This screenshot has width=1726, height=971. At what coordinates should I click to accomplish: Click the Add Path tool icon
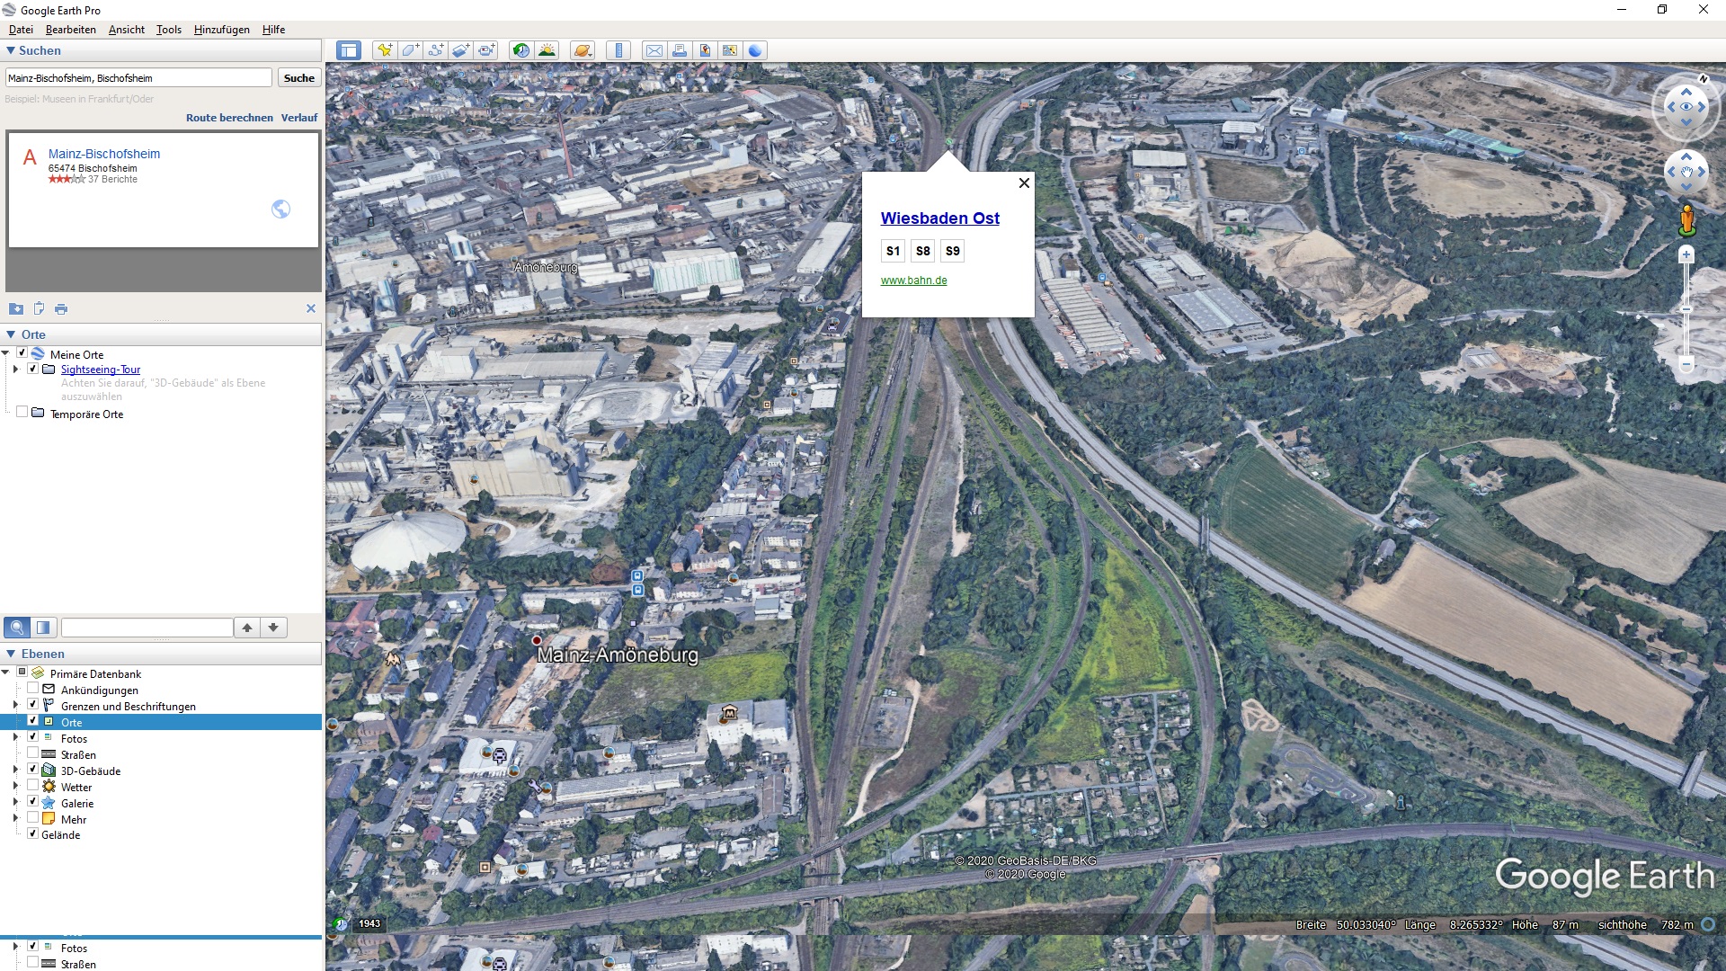pos(435,50)
